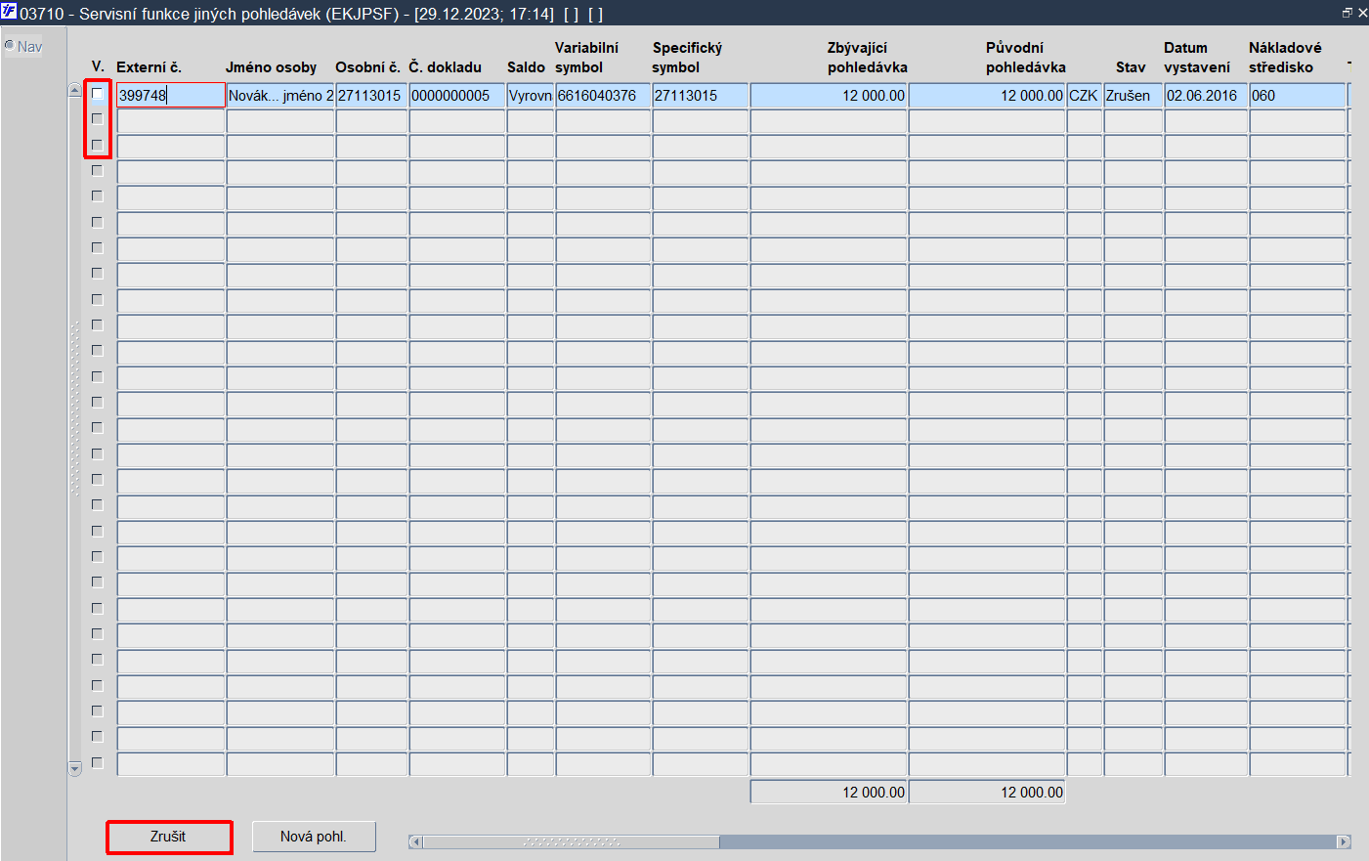Click the Saldo cell Vyrovn
This screenshot has height=861, width=1369.
(531, 96)
